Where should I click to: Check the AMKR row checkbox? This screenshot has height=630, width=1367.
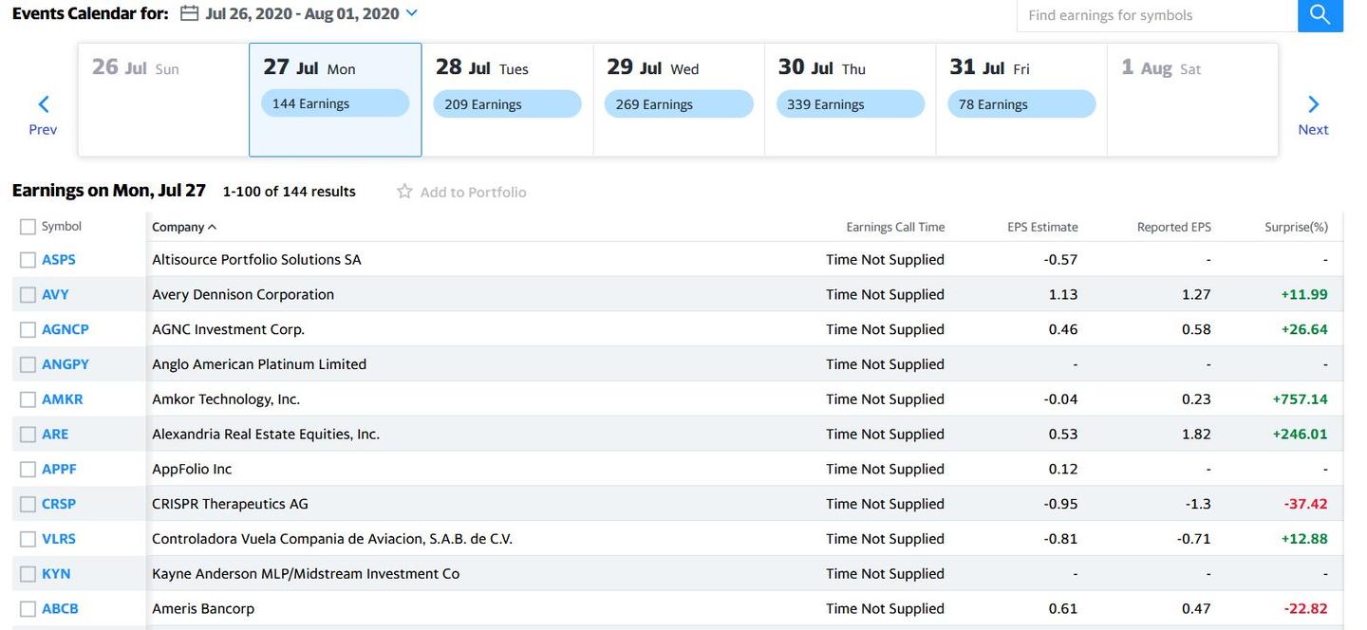point(28,399)
